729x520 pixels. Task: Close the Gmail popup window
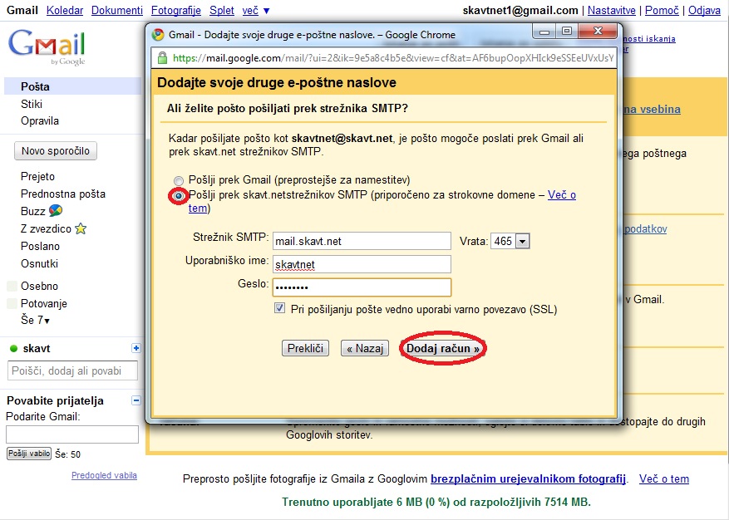coord(598,32)
